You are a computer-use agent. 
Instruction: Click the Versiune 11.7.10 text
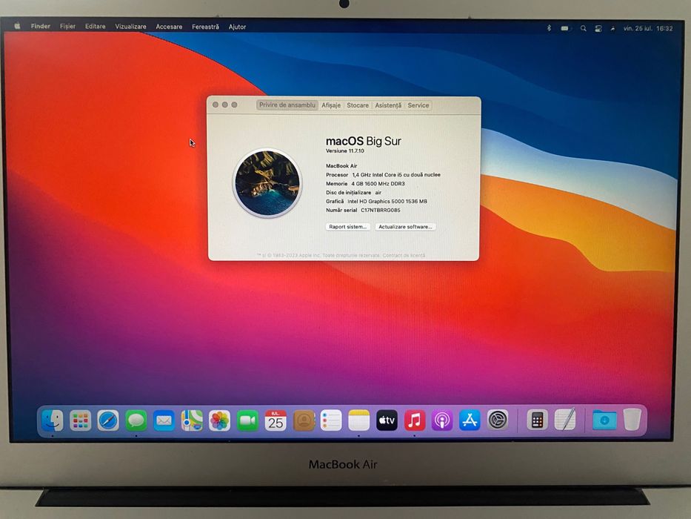tap(344, 151)
